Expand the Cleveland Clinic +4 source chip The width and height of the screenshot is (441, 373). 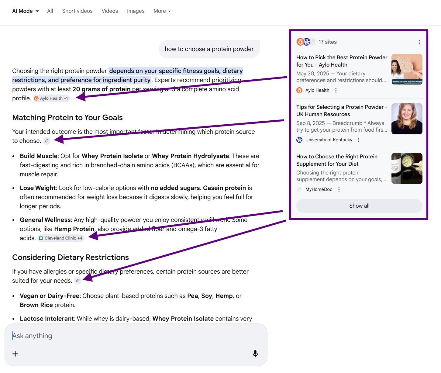(61, 238)
